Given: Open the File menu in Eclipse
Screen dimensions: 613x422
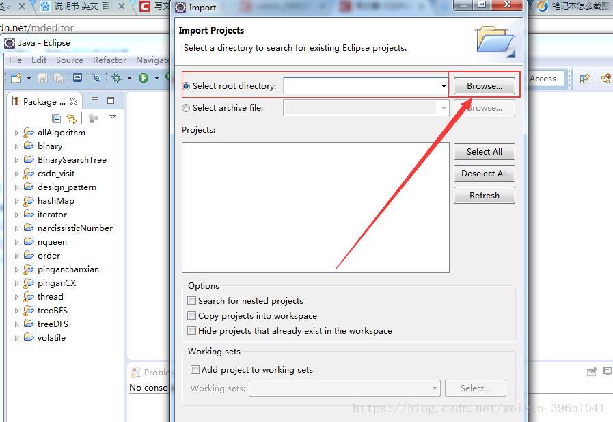Looking at the screenshot, I should click(x=15, y=60).
